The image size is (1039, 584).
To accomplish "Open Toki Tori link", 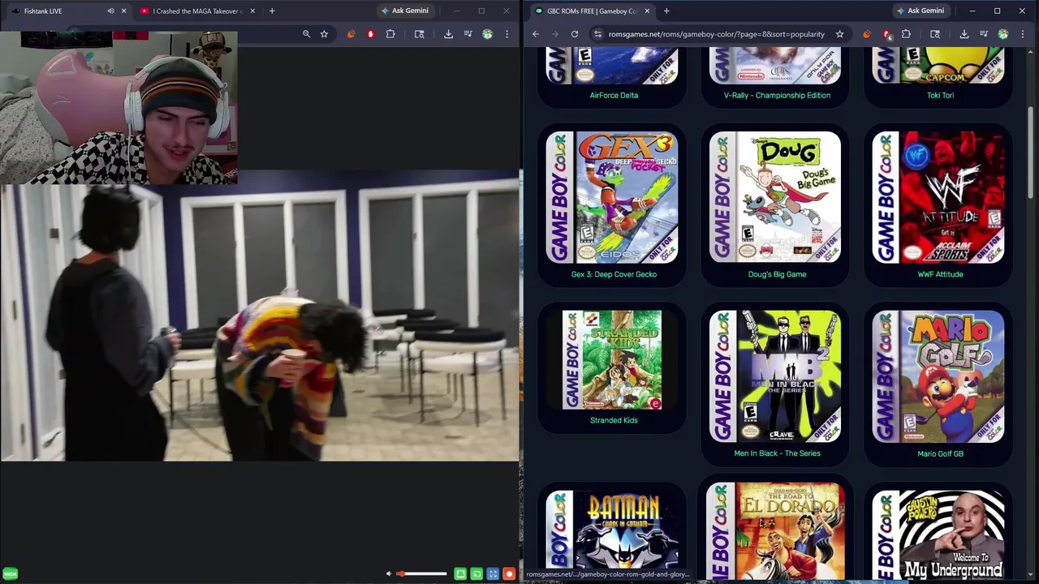I will [940, 95].
